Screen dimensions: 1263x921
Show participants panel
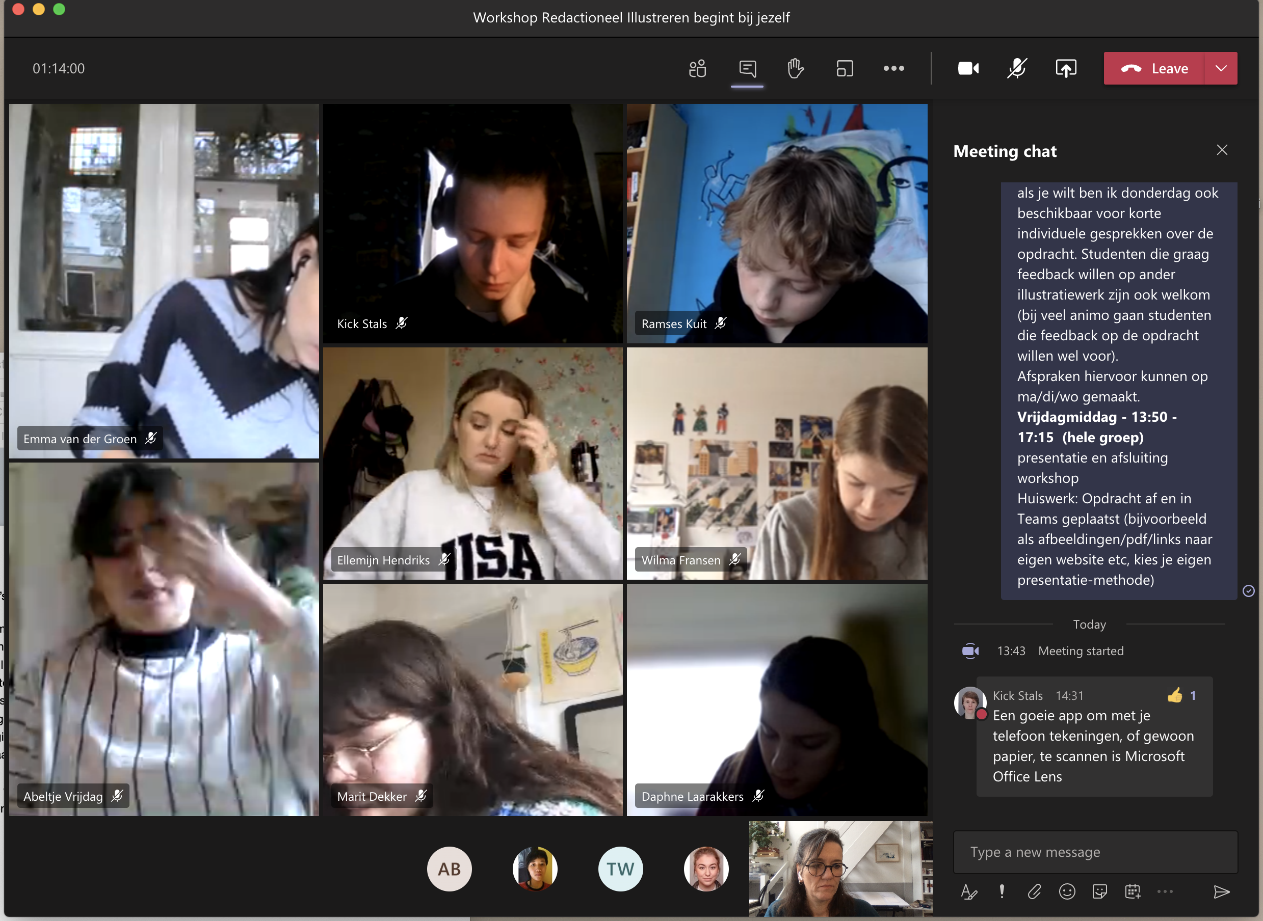coord(697,69)
